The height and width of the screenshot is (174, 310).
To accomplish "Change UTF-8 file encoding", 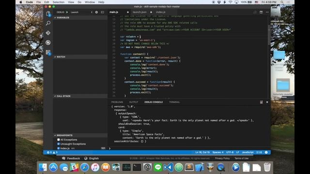I will [x=230, y=152].
